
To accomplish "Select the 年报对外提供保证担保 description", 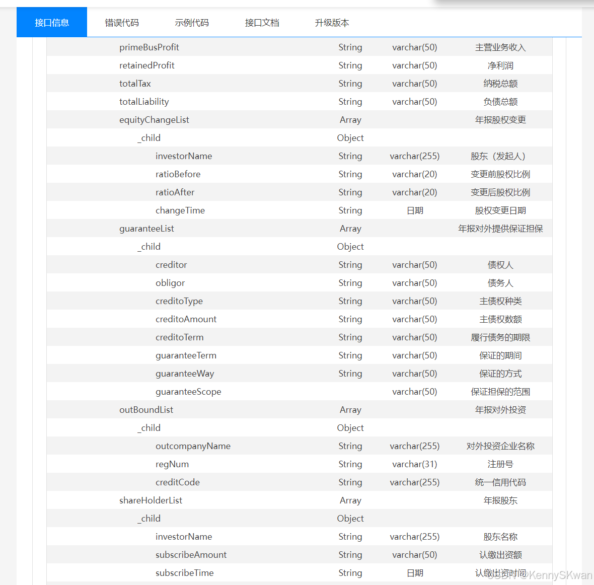I will coord(500,229).
